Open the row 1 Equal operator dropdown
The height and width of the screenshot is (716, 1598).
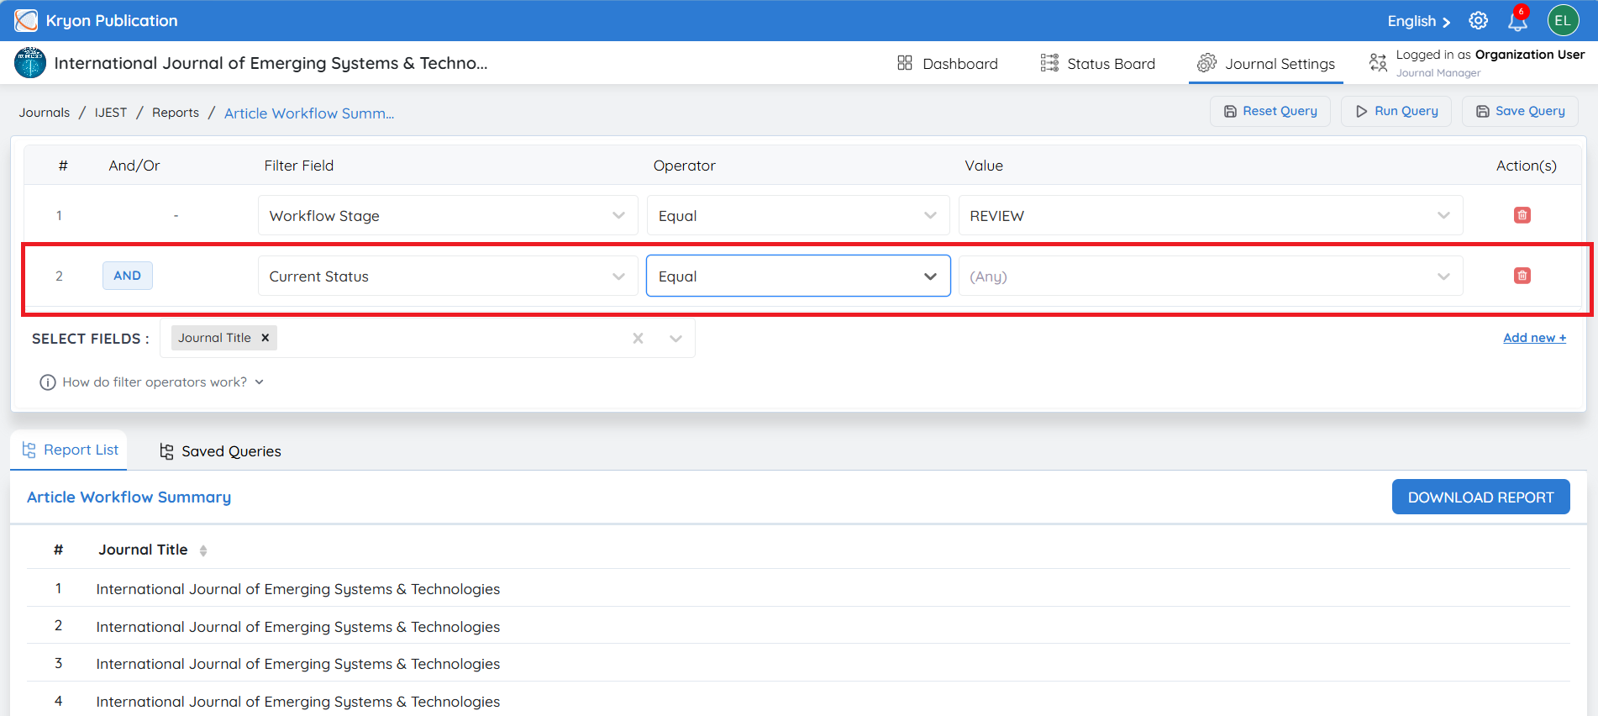(x=798, y=215)
